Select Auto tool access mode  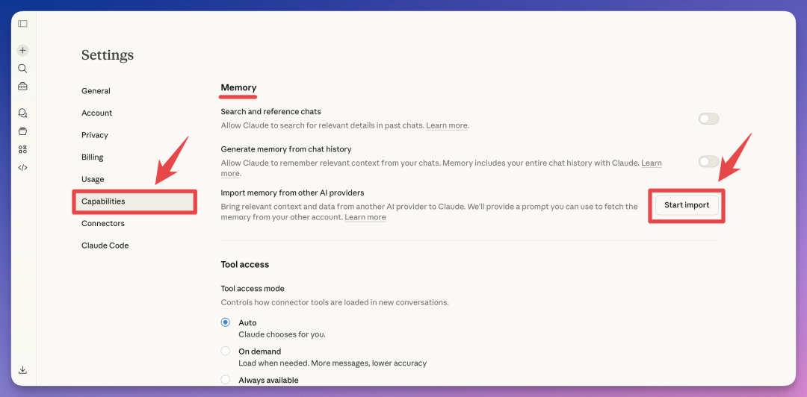(226, 322)
